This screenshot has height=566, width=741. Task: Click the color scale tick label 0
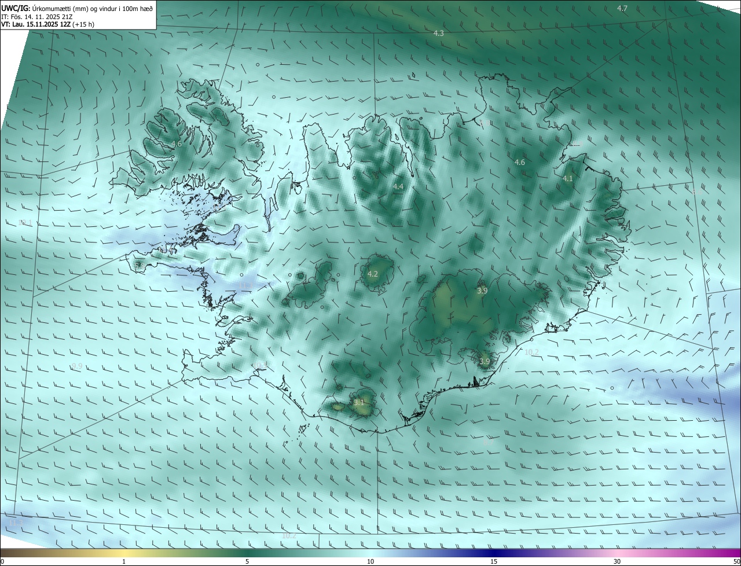pos(2,561)
